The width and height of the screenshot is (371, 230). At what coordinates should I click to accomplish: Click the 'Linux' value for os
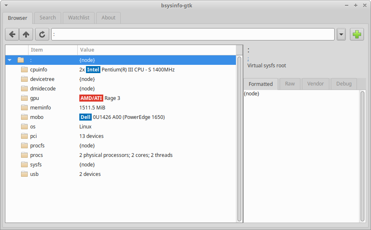coord(86,126)
